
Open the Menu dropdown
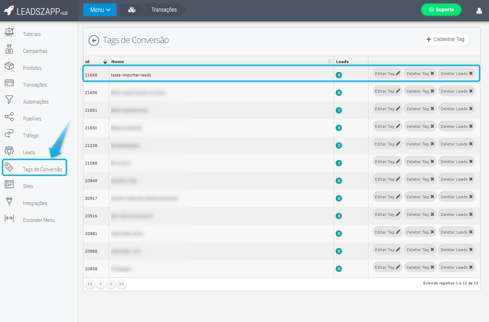100,10
